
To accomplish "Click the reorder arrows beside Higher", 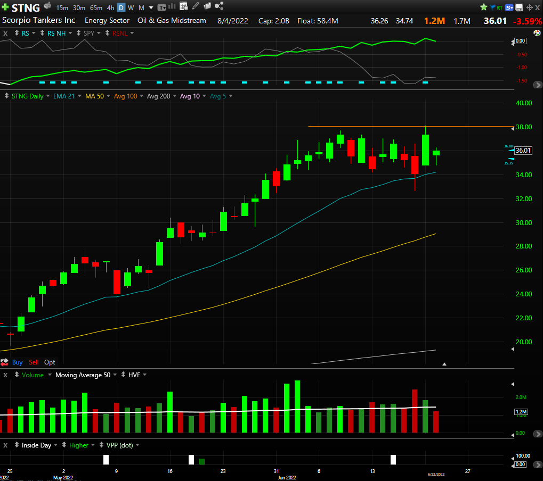I will click(64, 445).
